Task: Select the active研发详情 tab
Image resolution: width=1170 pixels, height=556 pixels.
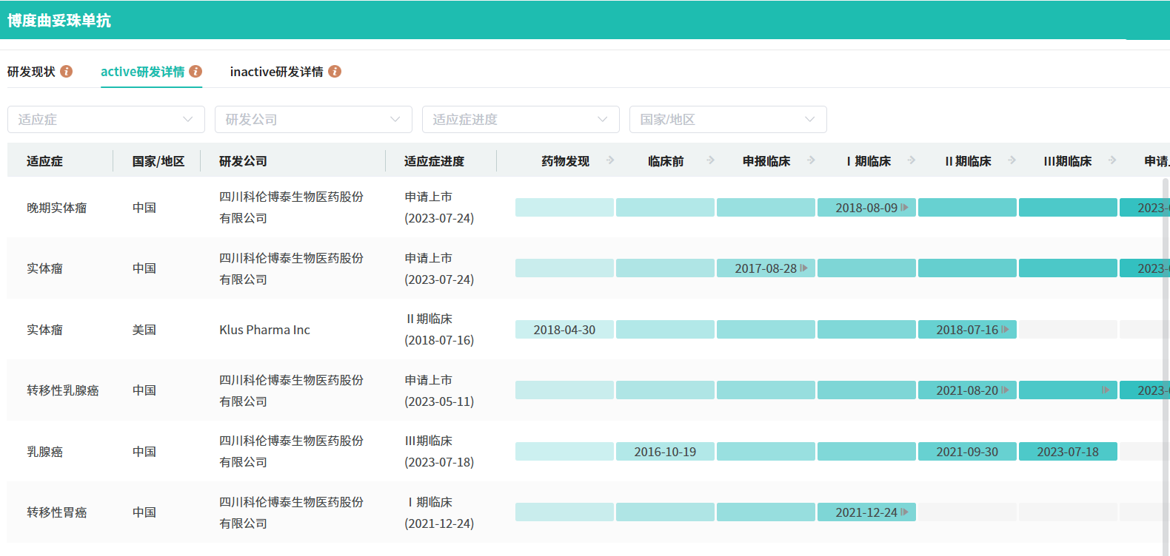Action: (x=142, y=72)
